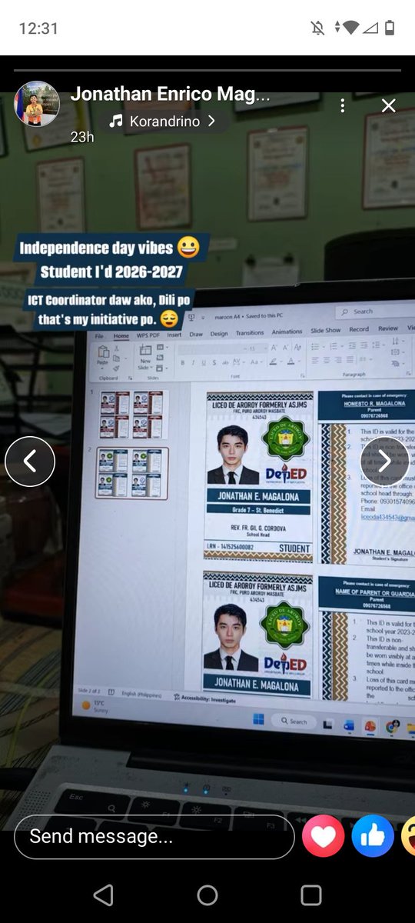Tap the Android home circle button
This screenshot has height=923, width=415.
click(x=207, y=895)
